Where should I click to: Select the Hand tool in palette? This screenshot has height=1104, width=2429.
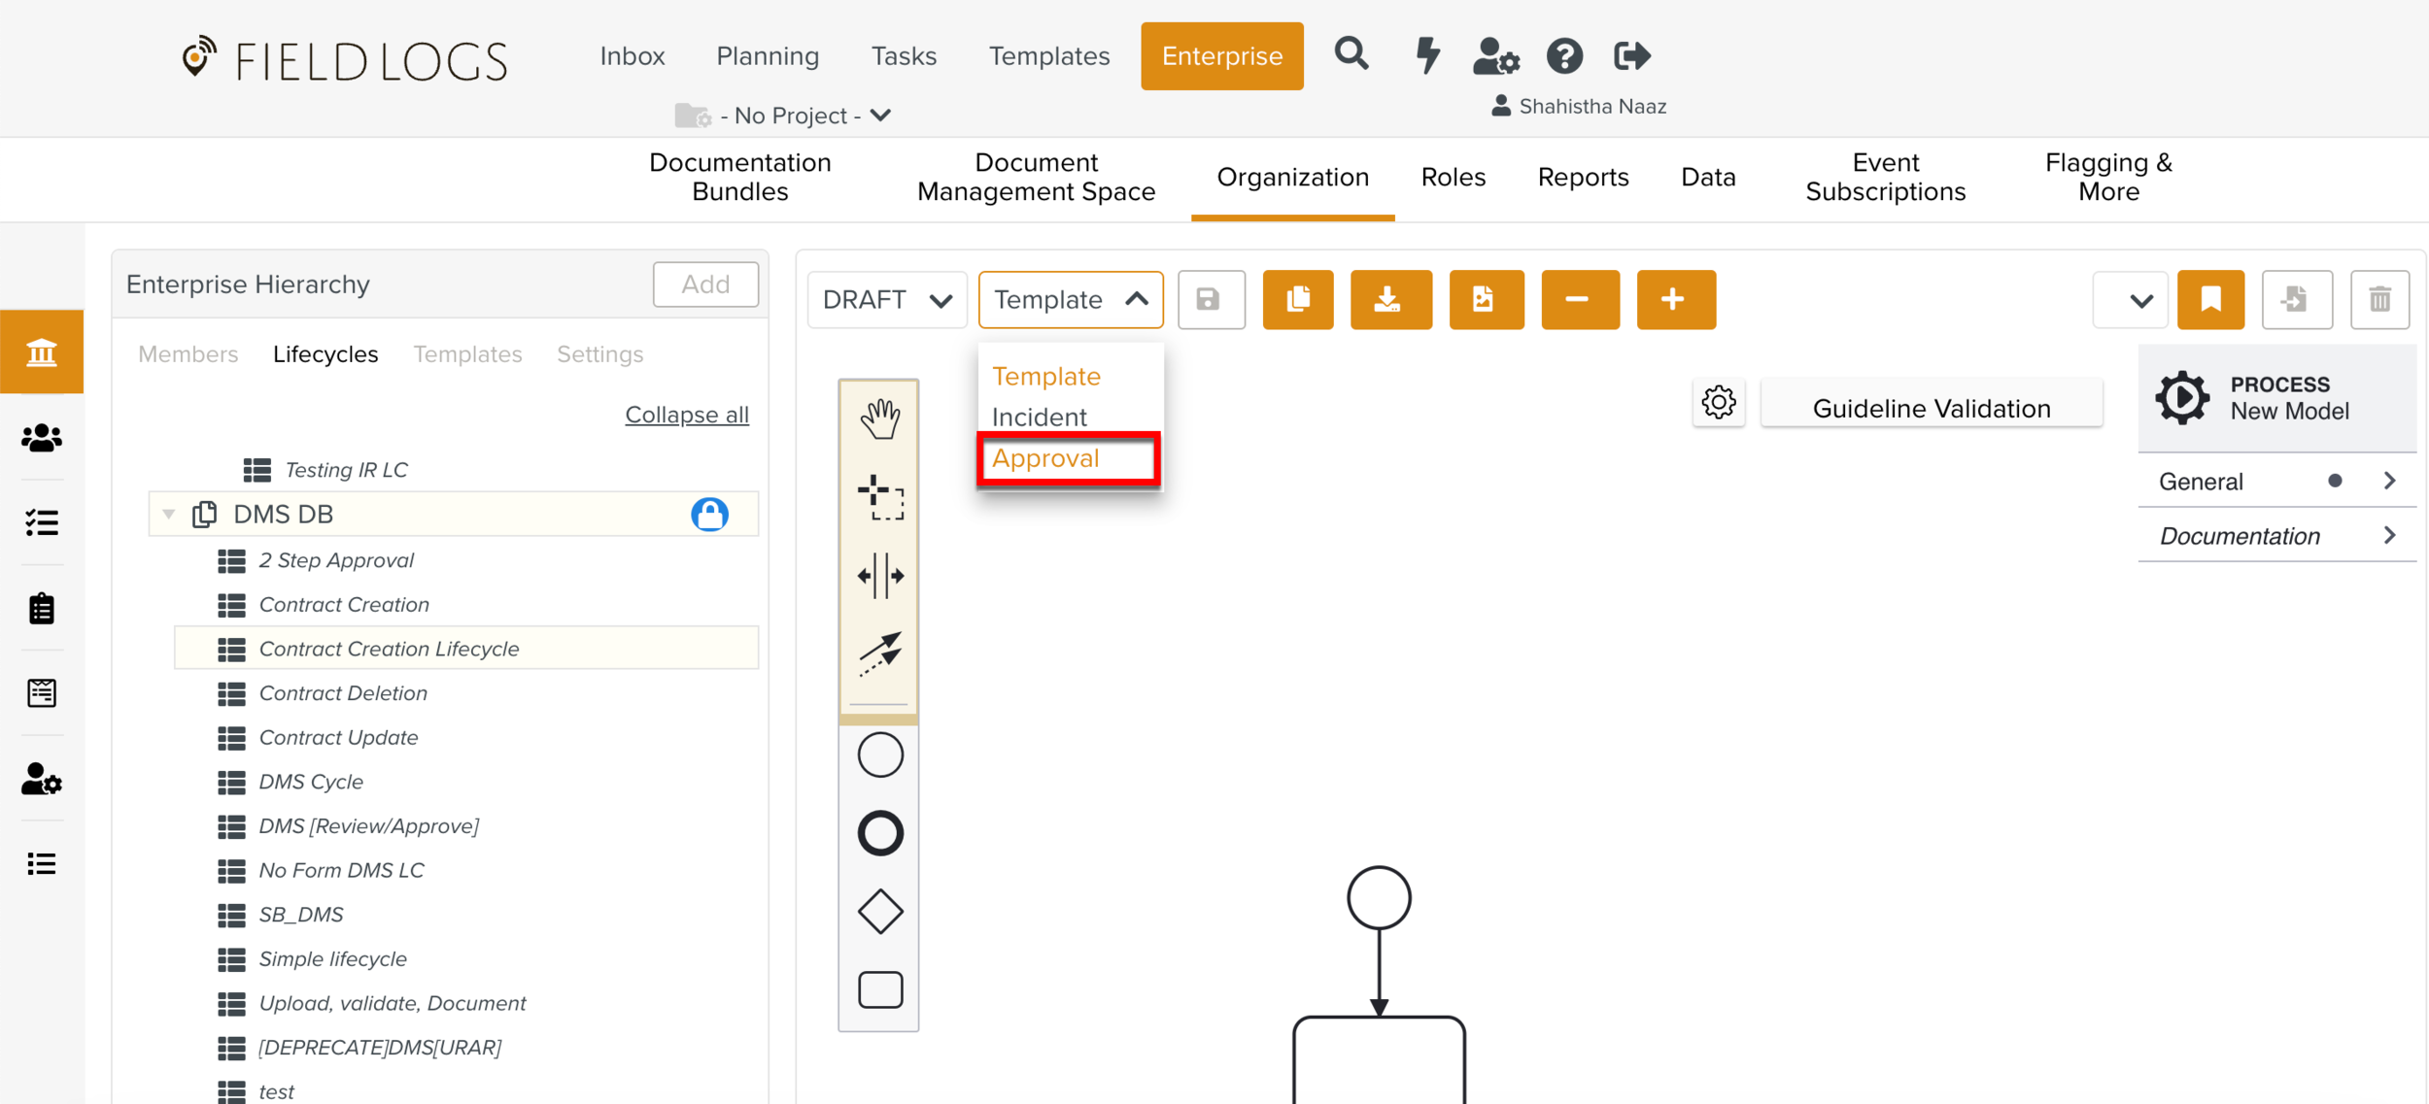tap(879, 418)
